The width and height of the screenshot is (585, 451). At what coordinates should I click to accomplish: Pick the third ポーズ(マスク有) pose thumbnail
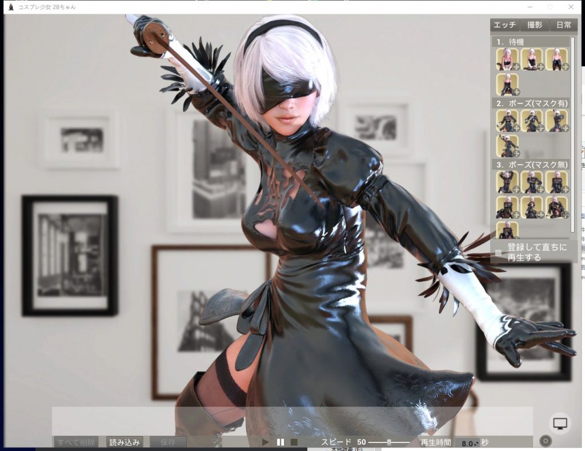[556, 120]
